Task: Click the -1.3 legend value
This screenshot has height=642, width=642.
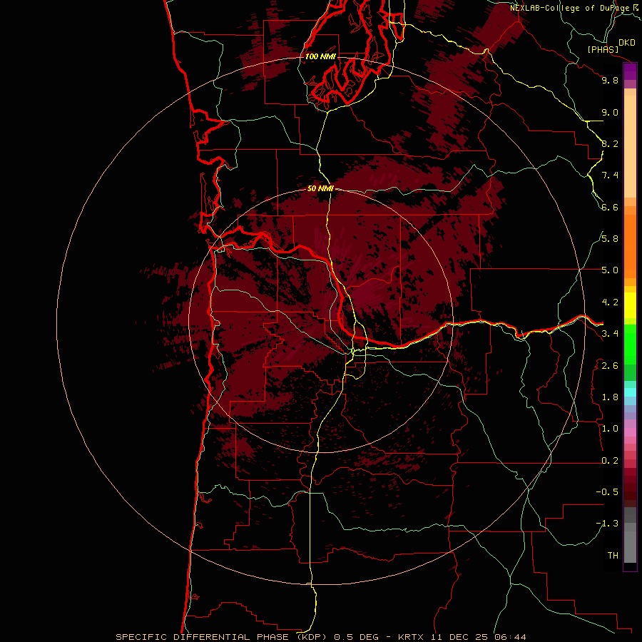Action: (x=607, y=524)
